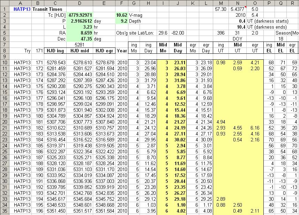Viewport: 299px width, 215px height.
Task: Click the "Year" header cell
Action: coord(122,51)
